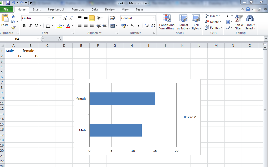This screenshot has width=268, height=167.
Task: Open the Name Box dropdown arrow
Action: coord(38,39)
